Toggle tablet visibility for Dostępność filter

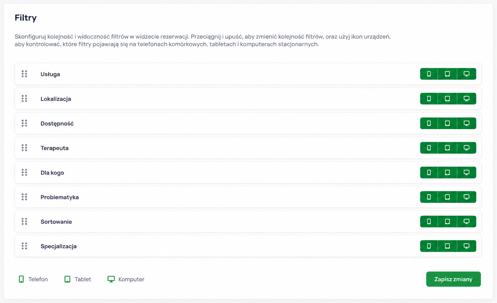coord(447,123)
